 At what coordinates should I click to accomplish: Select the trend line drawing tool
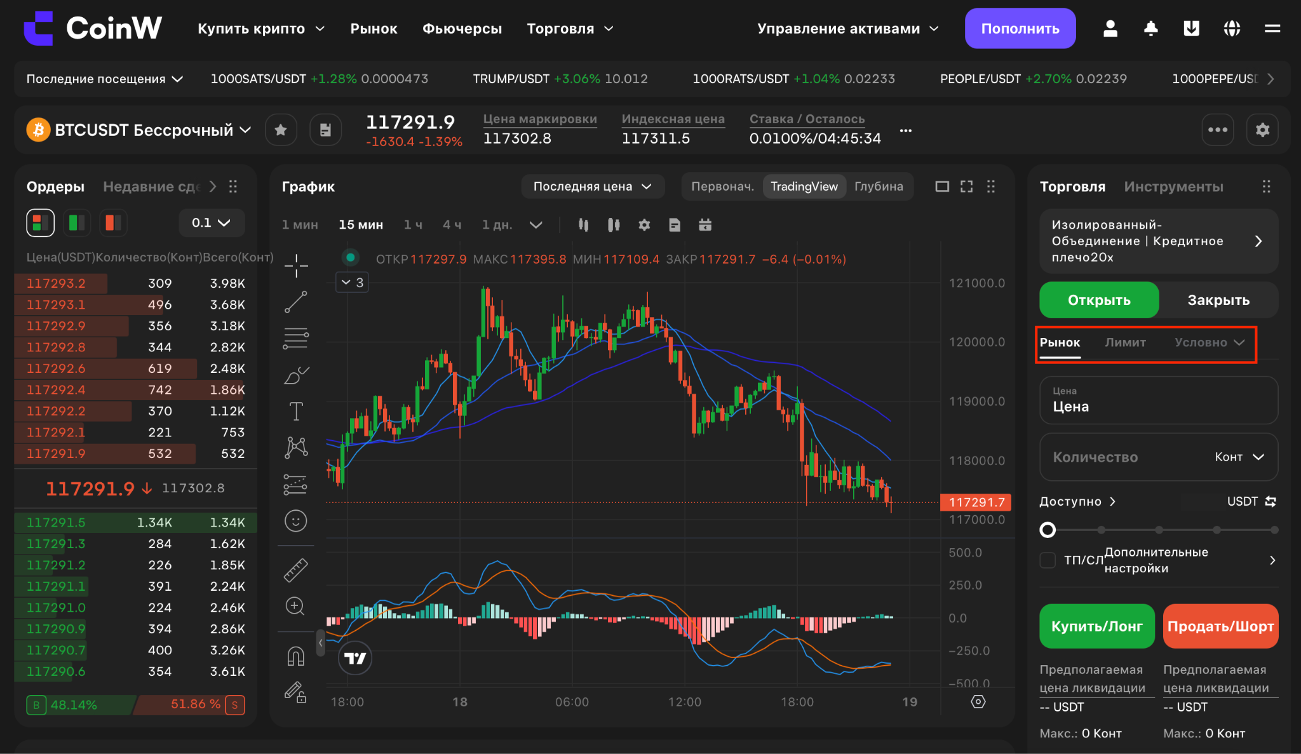[296, 302]
